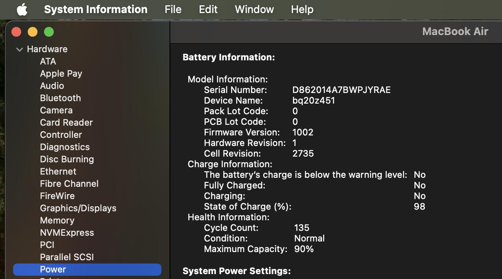Open the Edit menu

coord(208,9)
